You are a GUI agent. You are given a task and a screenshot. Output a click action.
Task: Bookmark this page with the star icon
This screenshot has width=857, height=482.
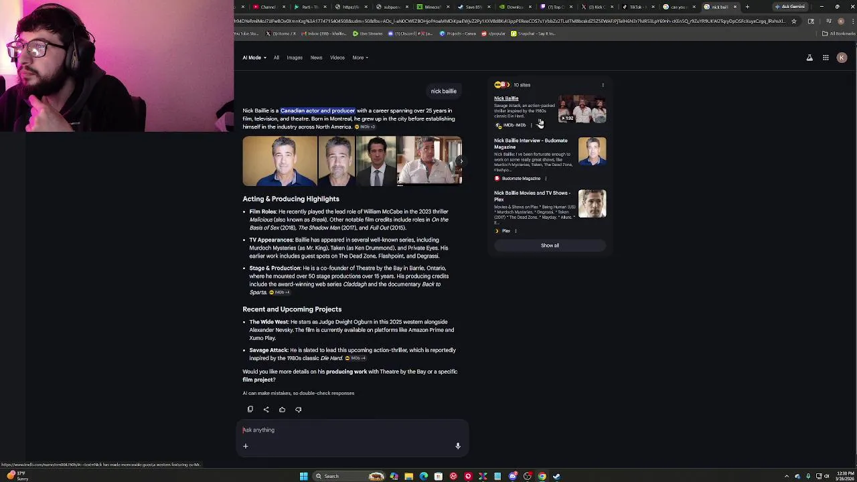point(794,21)
